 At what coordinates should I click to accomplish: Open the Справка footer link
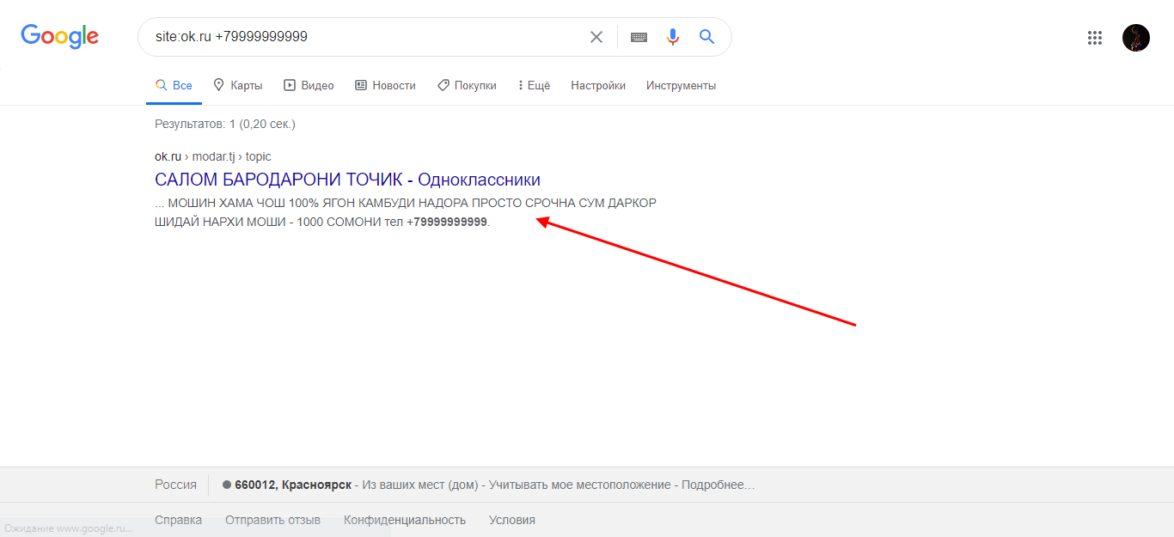pyautogui.click(x=178, y=520)
